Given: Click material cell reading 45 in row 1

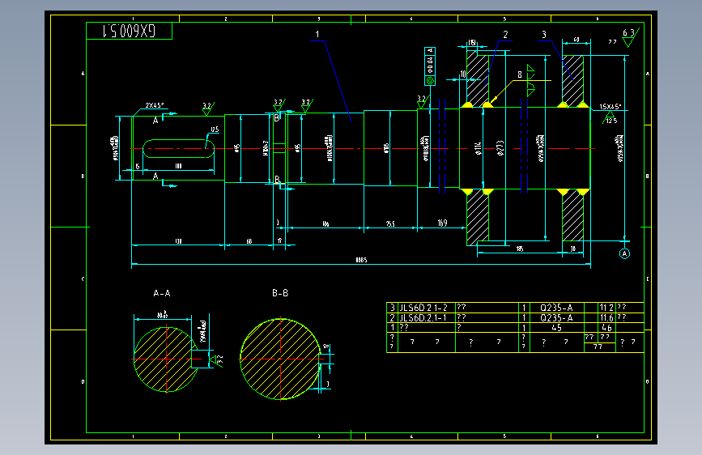Looking at the screenshot, I should [x=556, y=327].
